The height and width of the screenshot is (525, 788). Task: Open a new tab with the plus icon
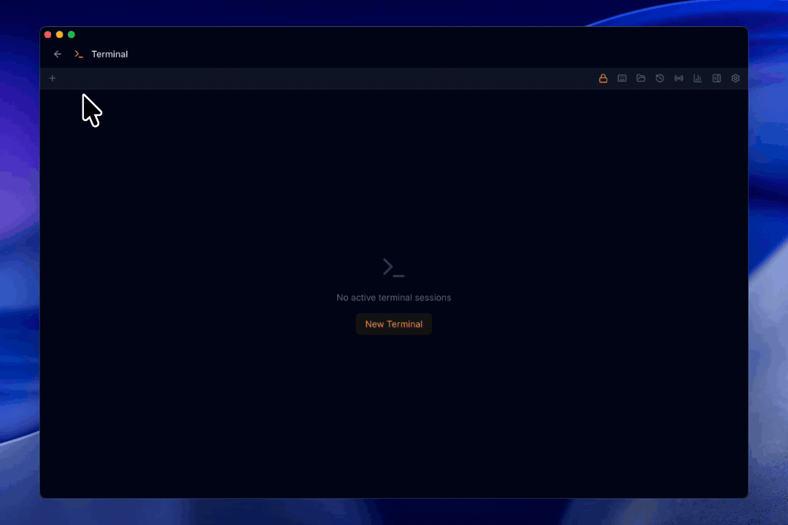pyautogui.click(x=52, y=78)
